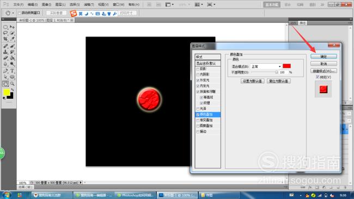Select the Crop tool
This screenshot has height=199, width=354.
[5, 39]
